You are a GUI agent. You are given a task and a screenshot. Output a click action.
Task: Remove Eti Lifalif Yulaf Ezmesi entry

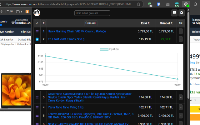tap(181, 39)
